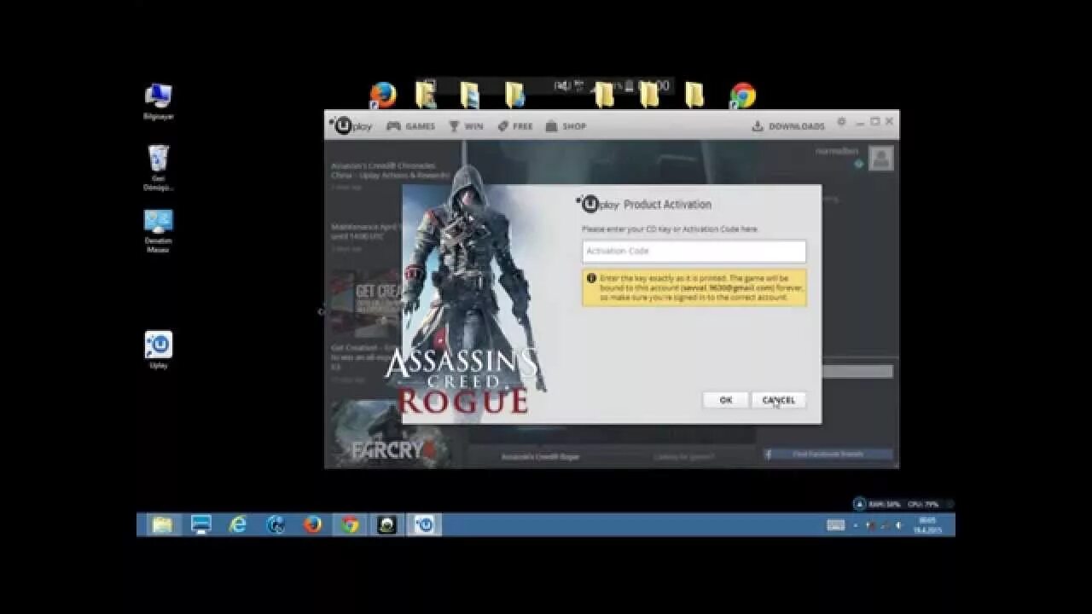Open the FREE tab in Uplay
1092x614 pixels.
point(515,126)
